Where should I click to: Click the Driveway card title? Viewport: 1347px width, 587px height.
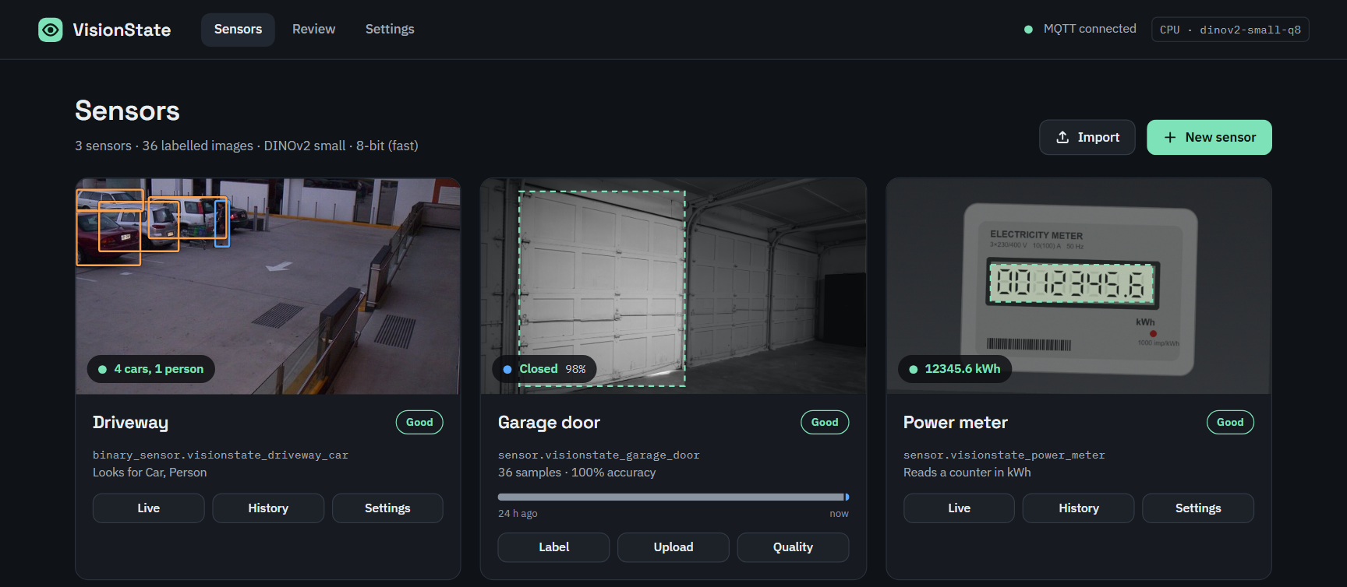point(130,422)
